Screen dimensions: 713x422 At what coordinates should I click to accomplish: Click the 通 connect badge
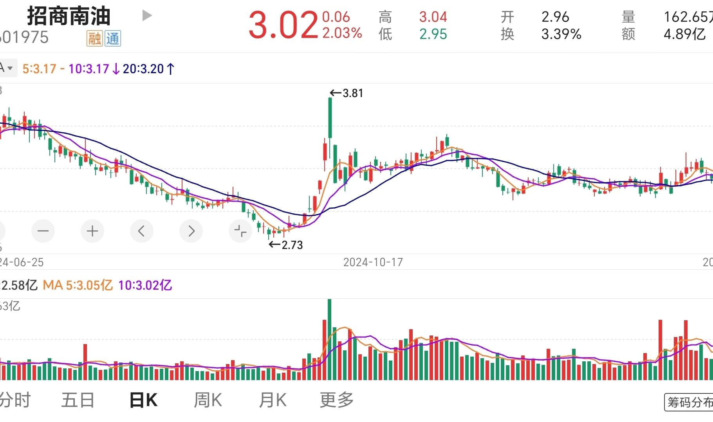113,38
